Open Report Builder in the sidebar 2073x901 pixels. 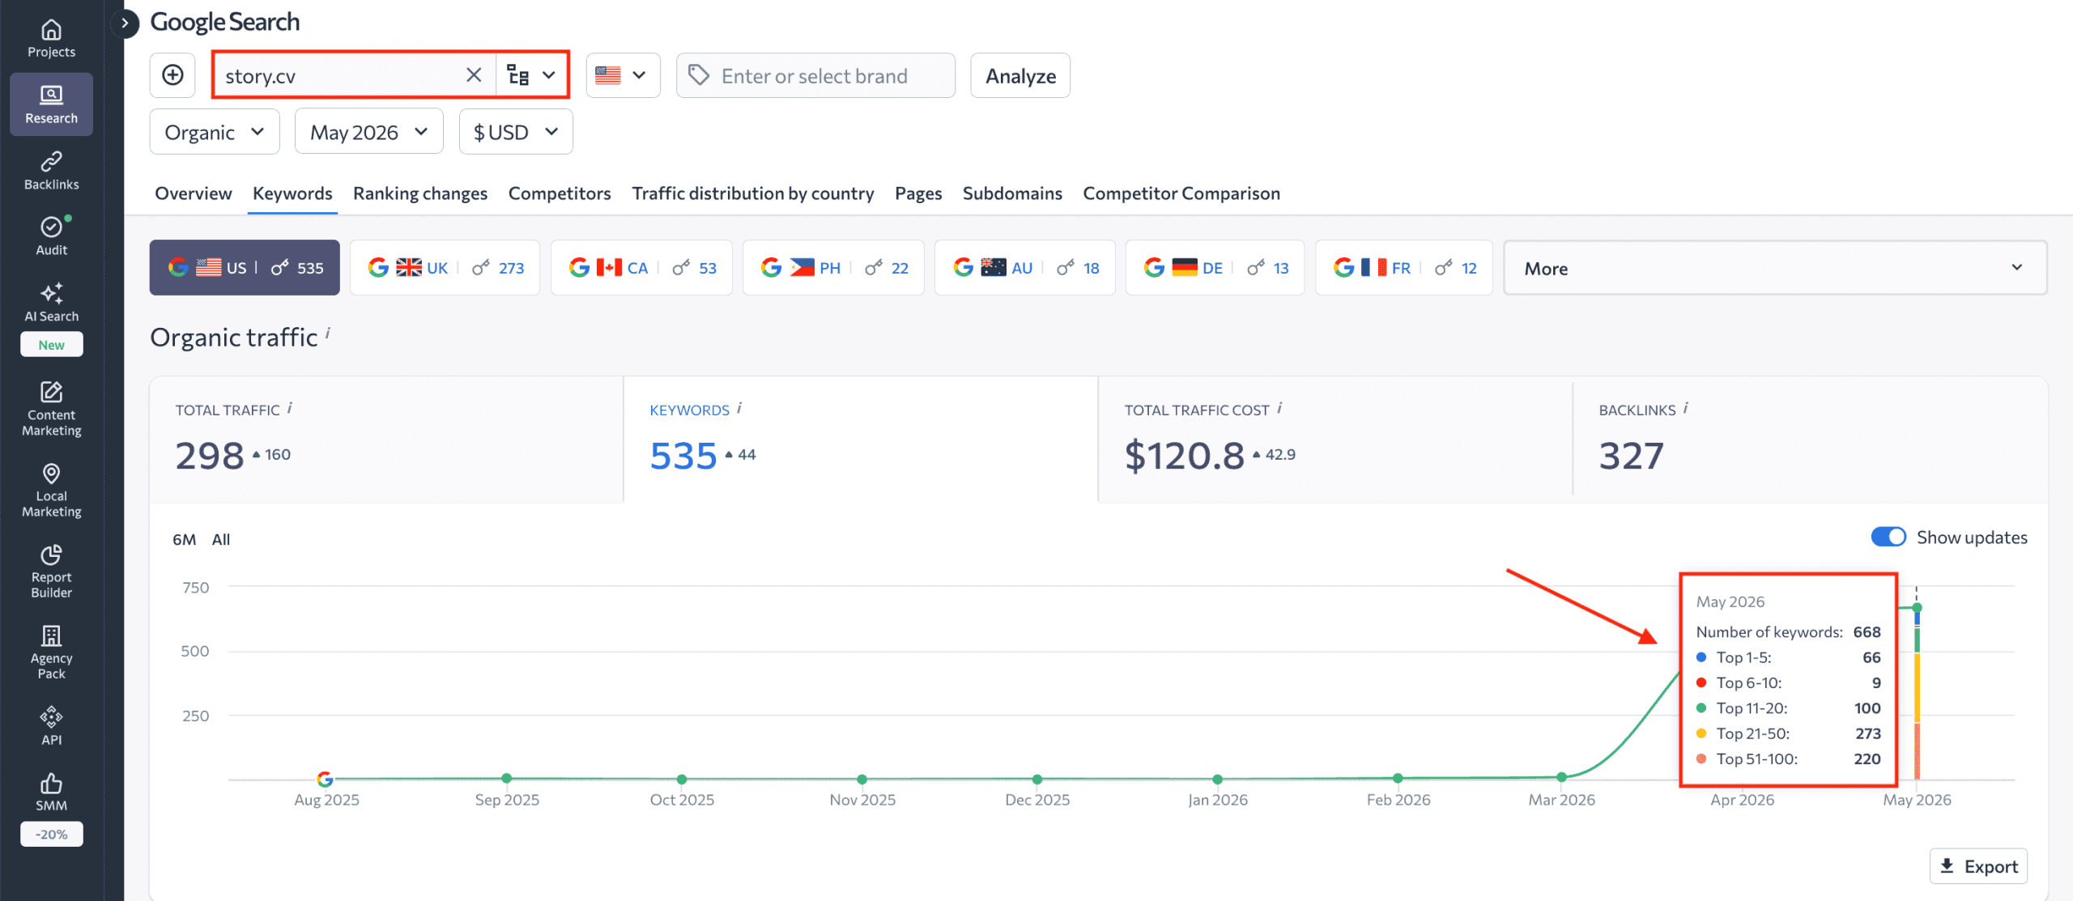(51, 571)
